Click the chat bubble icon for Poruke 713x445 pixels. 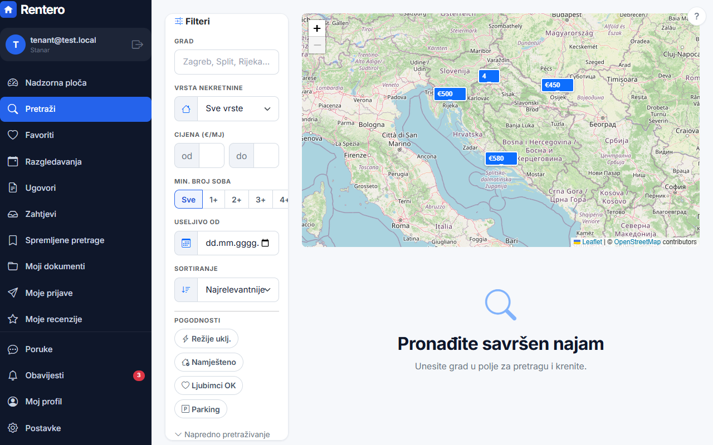pos(13,349)
